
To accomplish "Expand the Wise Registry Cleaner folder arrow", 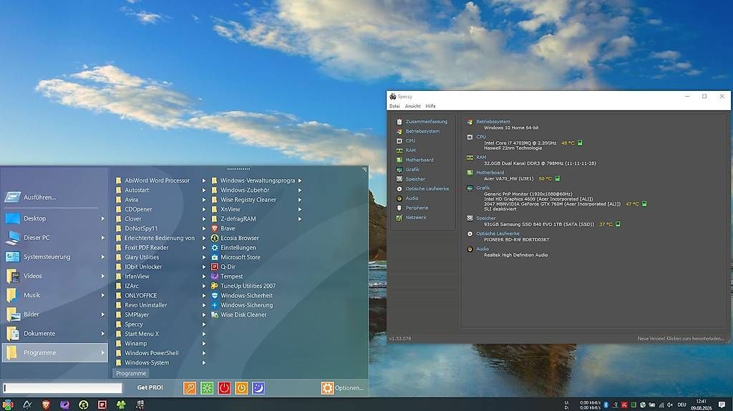I will pyautogui.click(x=300, y=200).
